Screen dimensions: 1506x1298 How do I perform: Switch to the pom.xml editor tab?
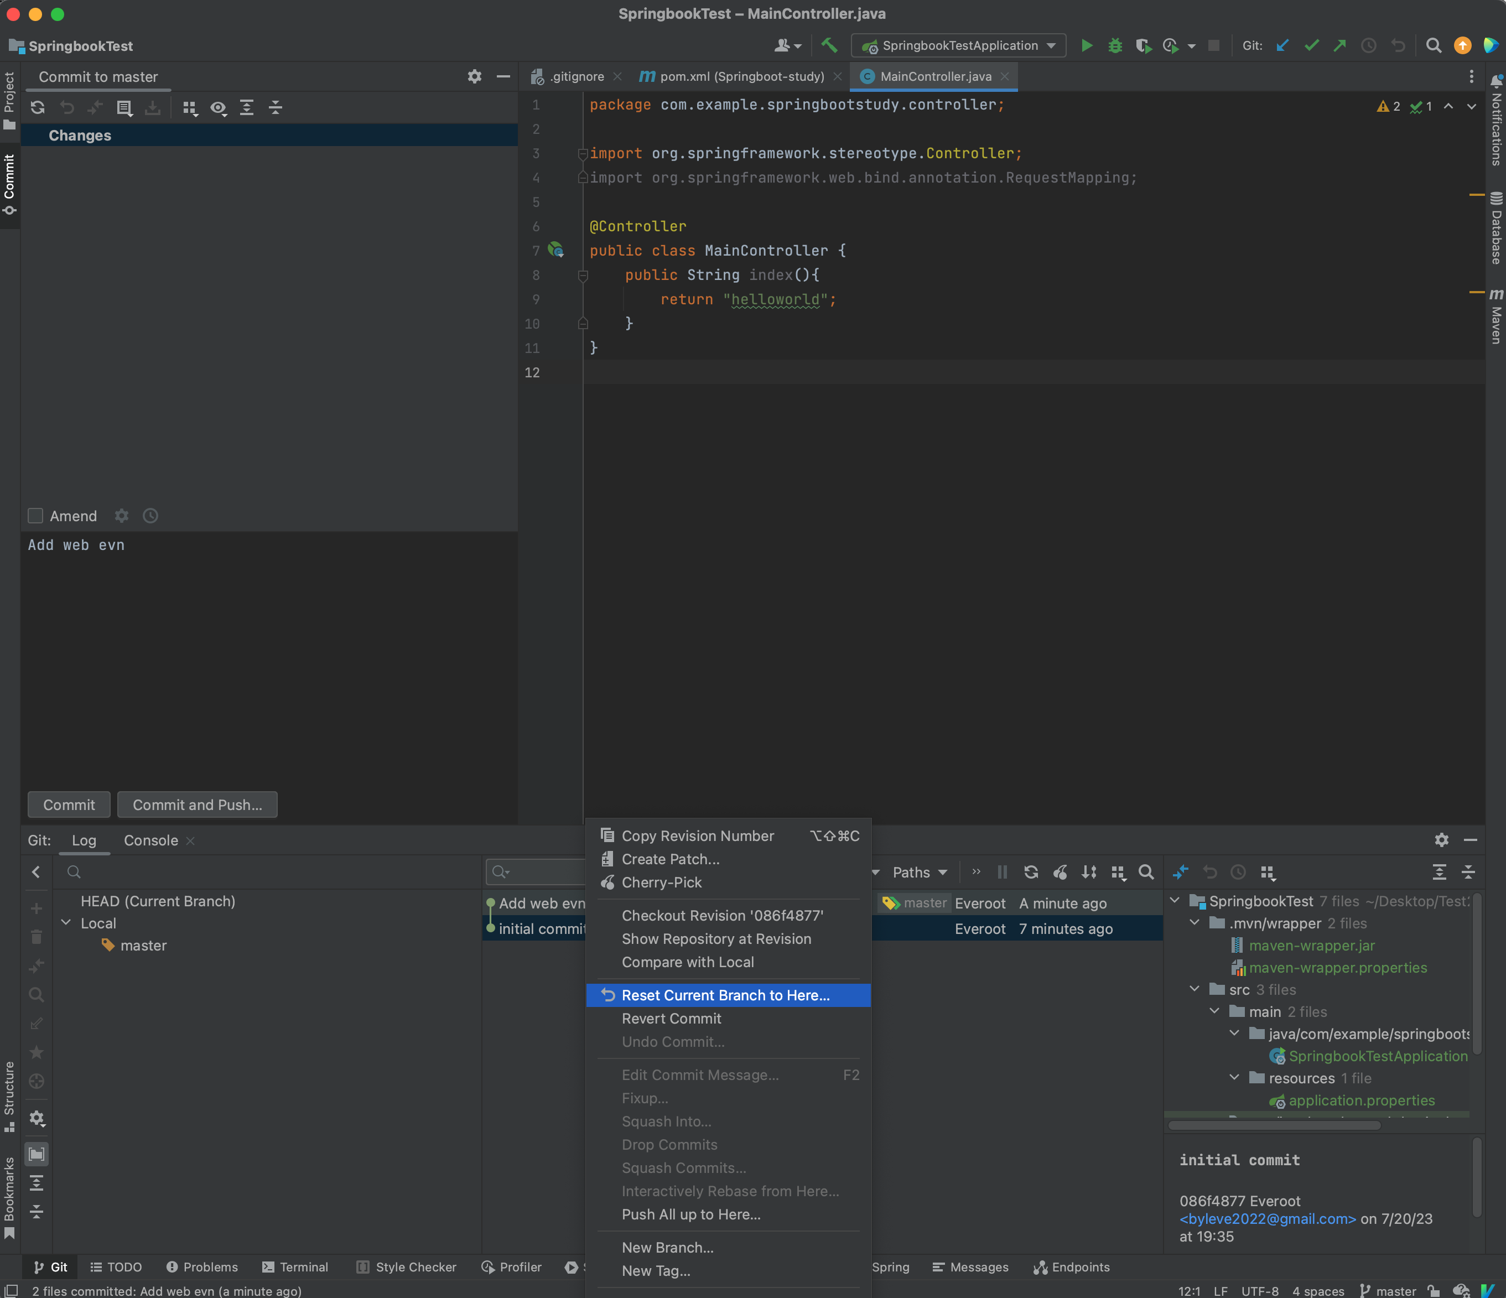741,76
